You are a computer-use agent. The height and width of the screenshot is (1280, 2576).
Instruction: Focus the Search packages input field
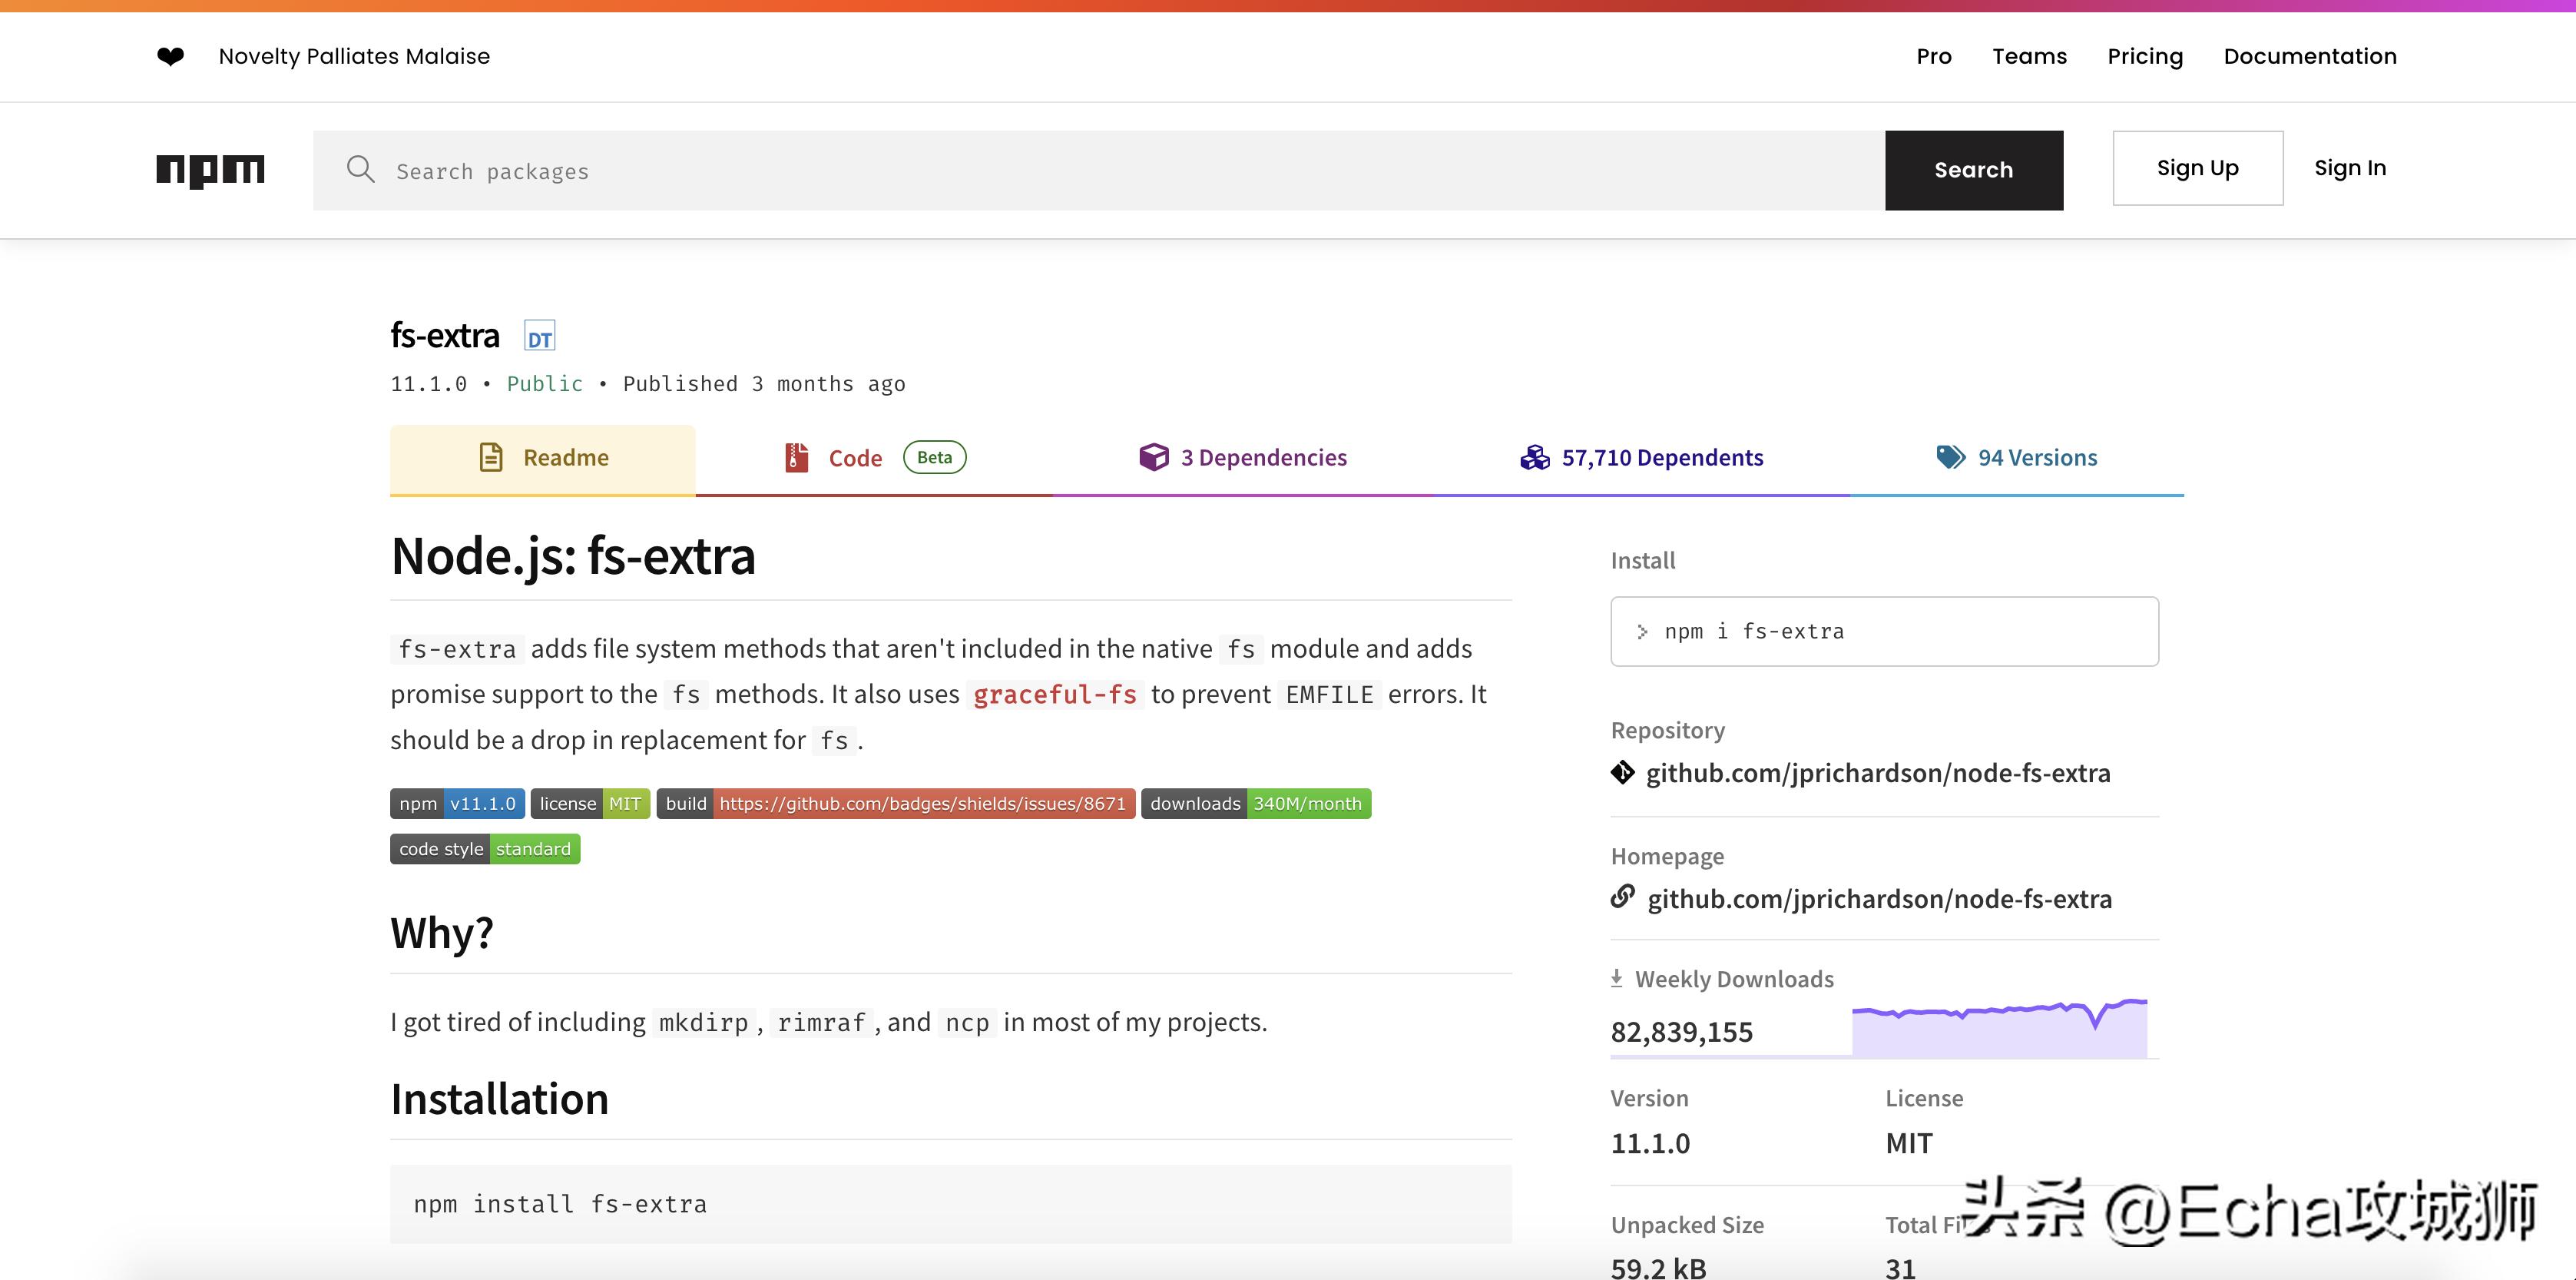click(1100, 171)
